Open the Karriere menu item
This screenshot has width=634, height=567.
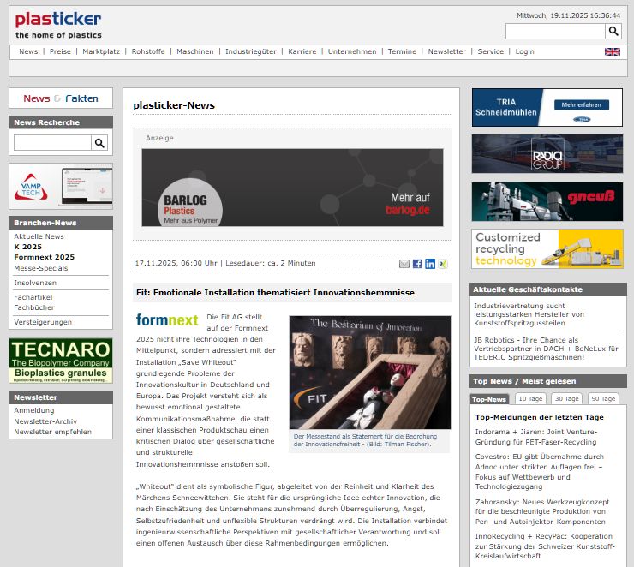point(302,51)
